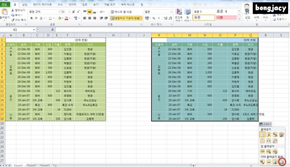Select column H header
This screenshot has width=290, height=167.
(113, 35)
